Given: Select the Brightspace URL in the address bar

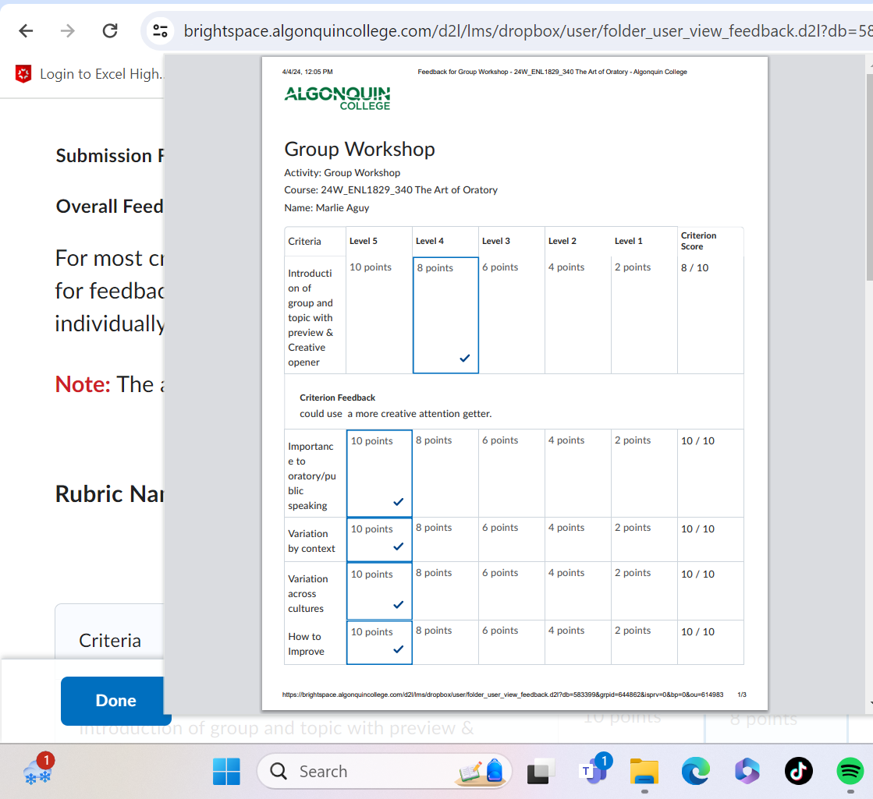Looking at the screenshot, I should coord(528,30).
